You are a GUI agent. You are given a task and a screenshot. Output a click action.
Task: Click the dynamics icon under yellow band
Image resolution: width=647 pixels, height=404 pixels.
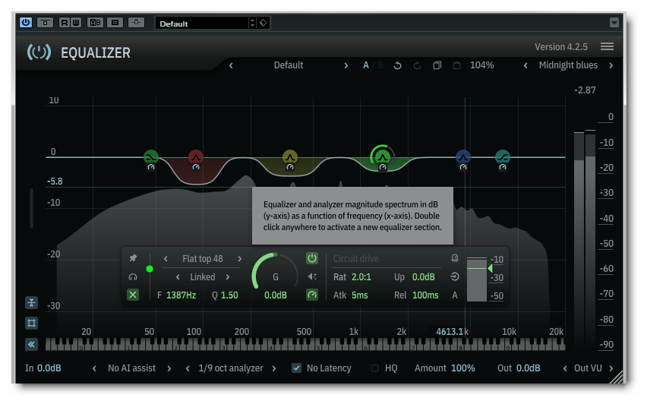pos(290,167)
